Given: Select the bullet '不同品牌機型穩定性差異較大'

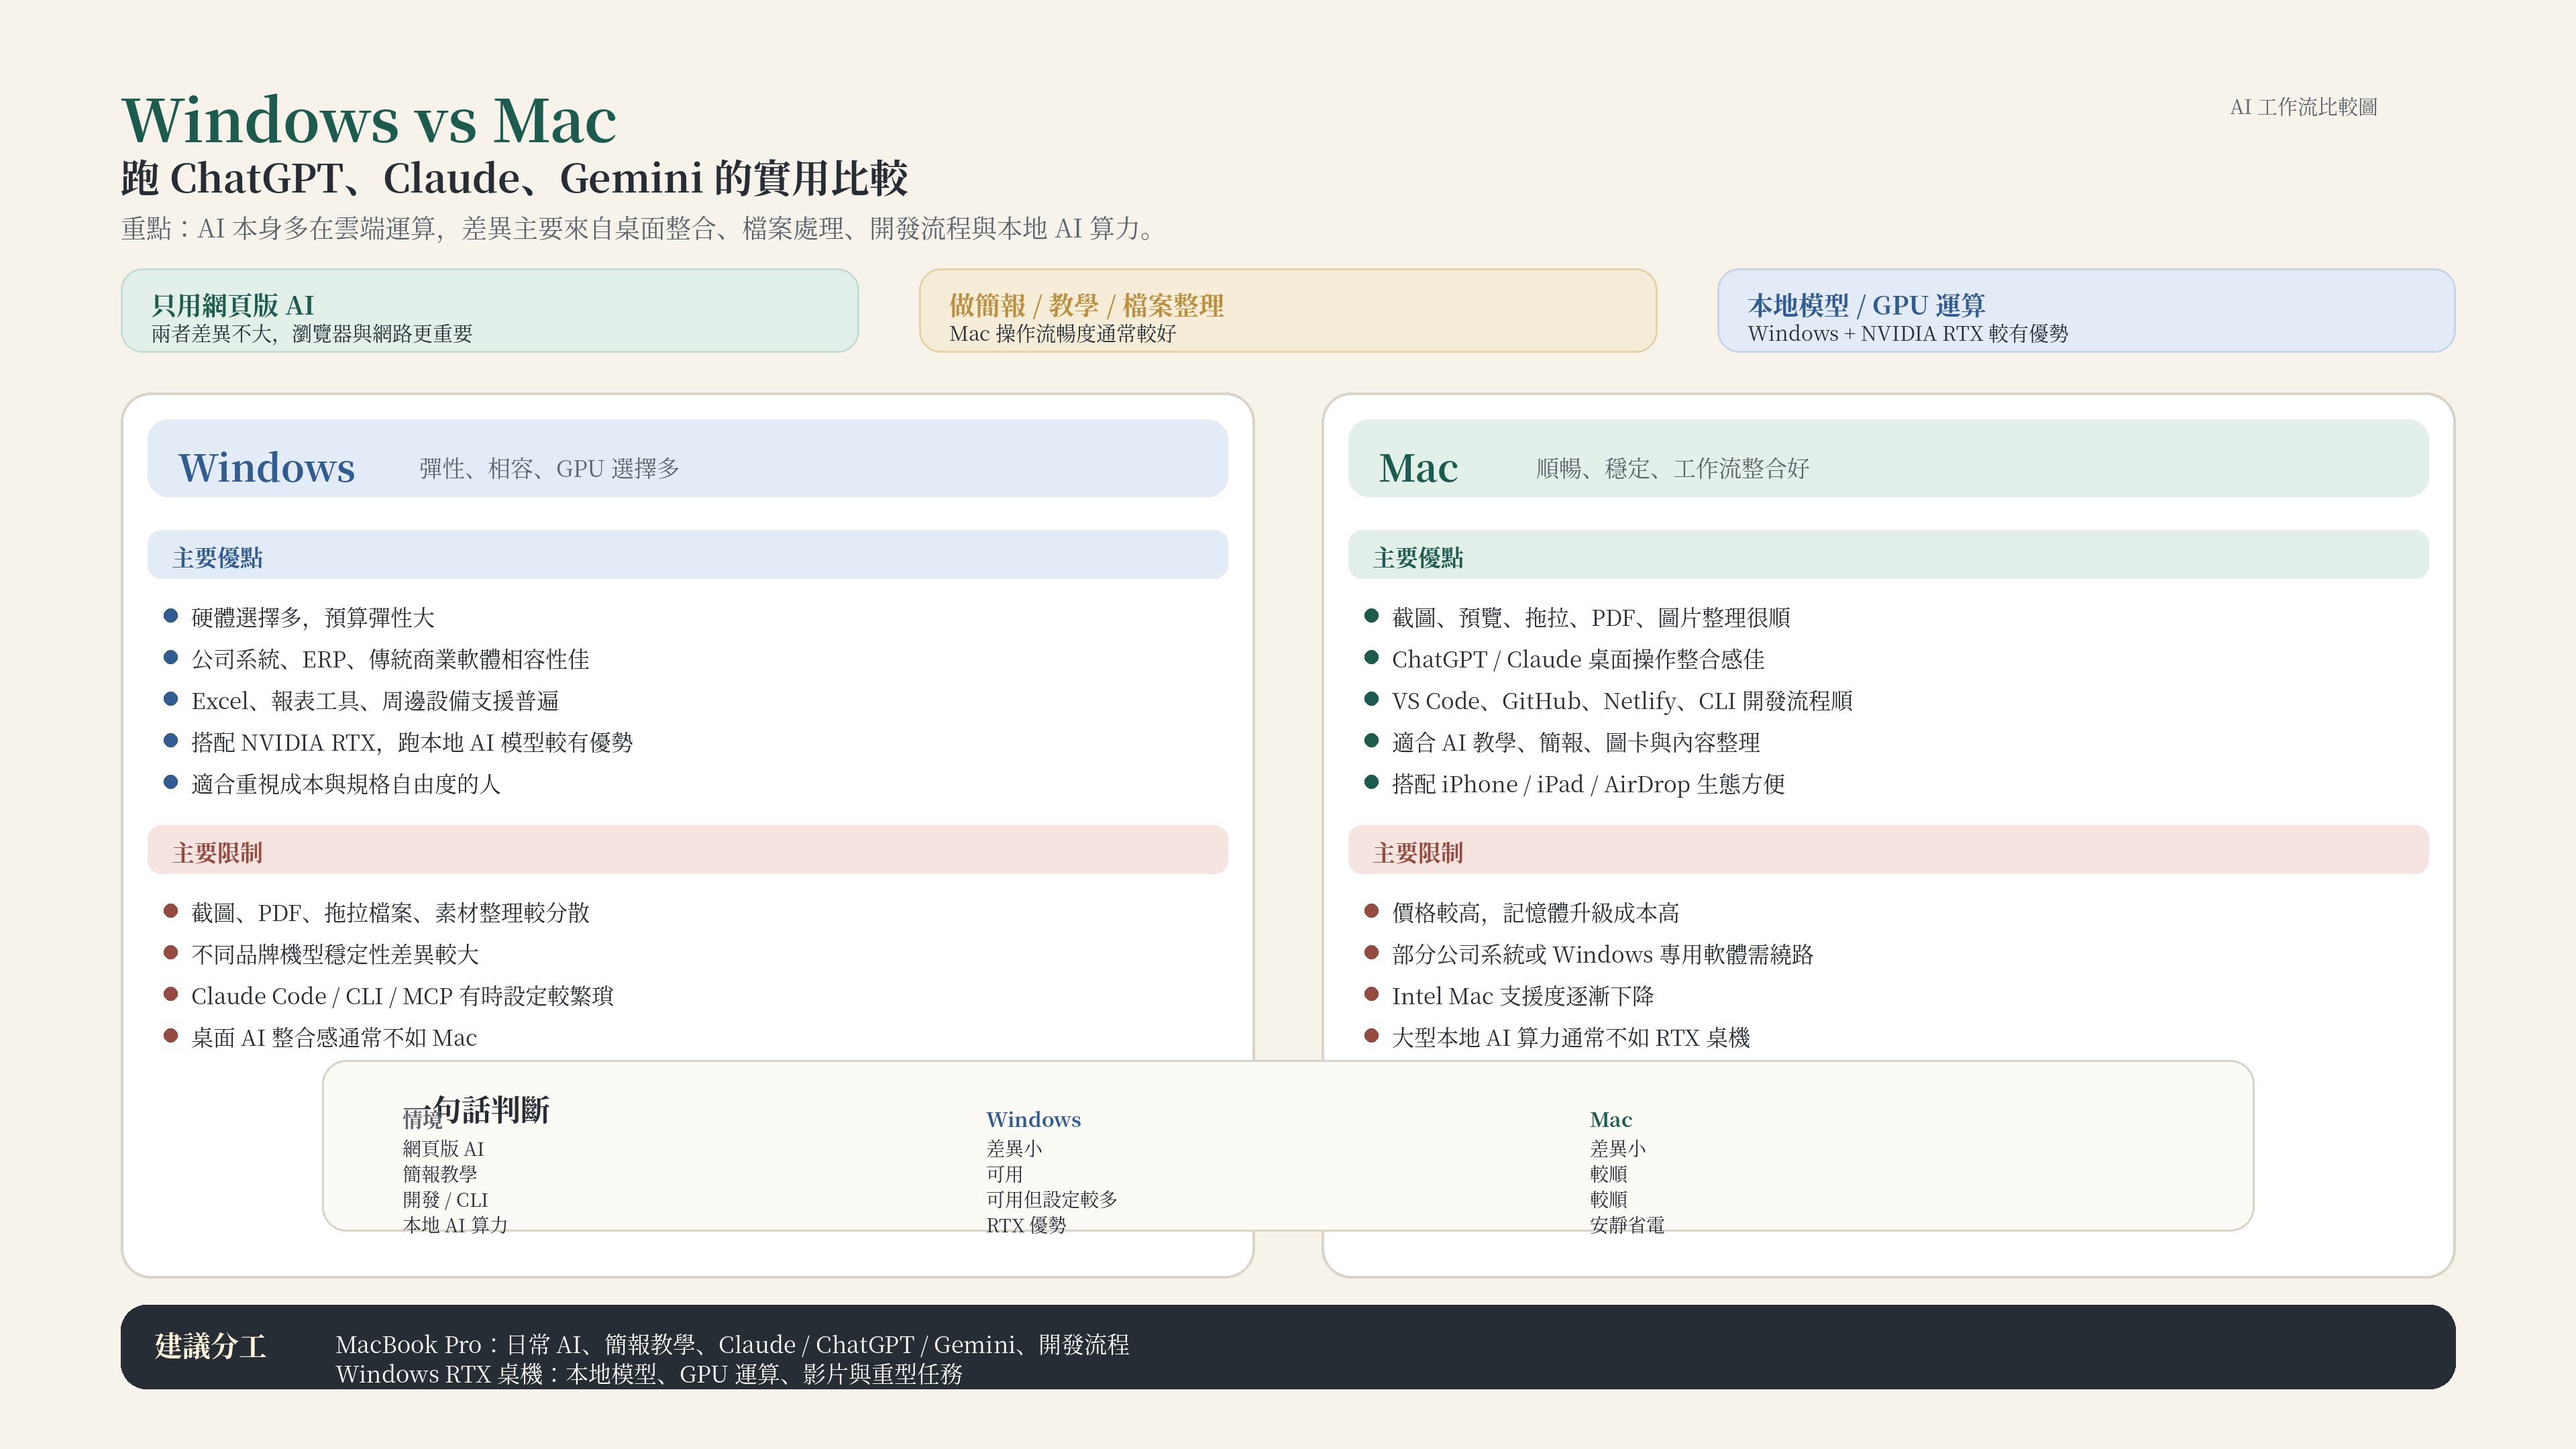Looking at the screenshot, I should pos(335,954).
